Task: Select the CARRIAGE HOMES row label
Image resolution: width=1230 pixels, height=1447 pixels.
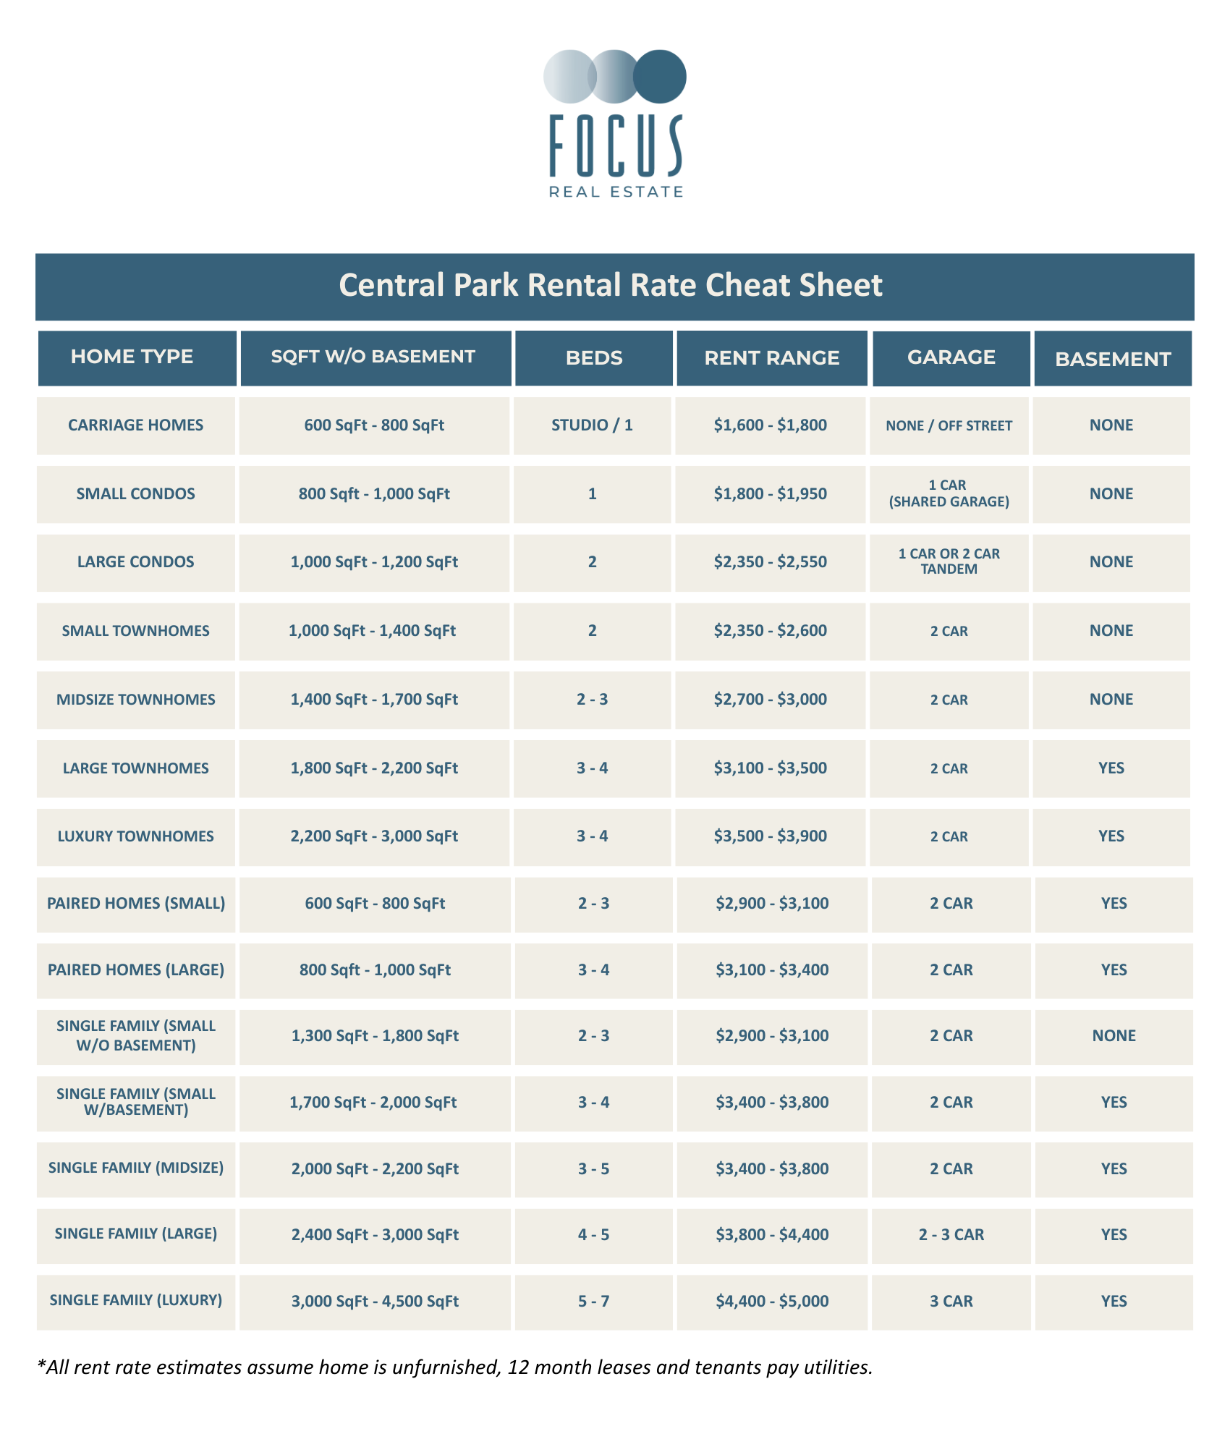Action: (136, 425)
